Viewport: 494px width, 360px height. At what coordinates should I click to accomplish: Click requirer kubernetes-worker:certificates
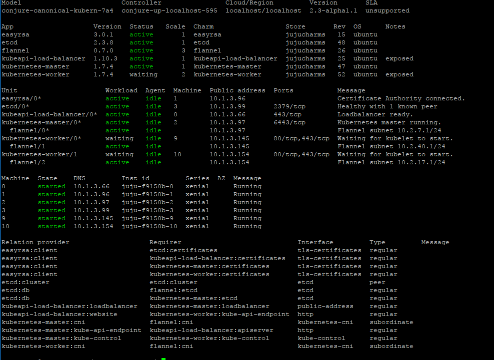tap(209, 275)
